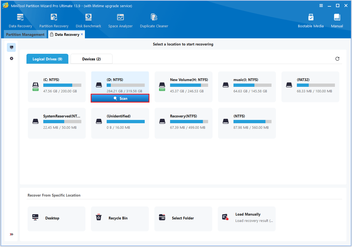Viewport: 352px width, 247px height.
Task: Expand the sidebar with the red double-arrow
Action: pyautogui.click(x=11, y=234)
